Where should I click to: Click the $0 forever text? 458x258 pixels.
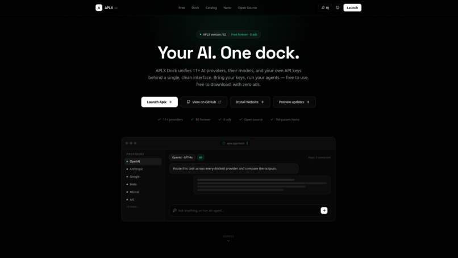coord(203,119)
